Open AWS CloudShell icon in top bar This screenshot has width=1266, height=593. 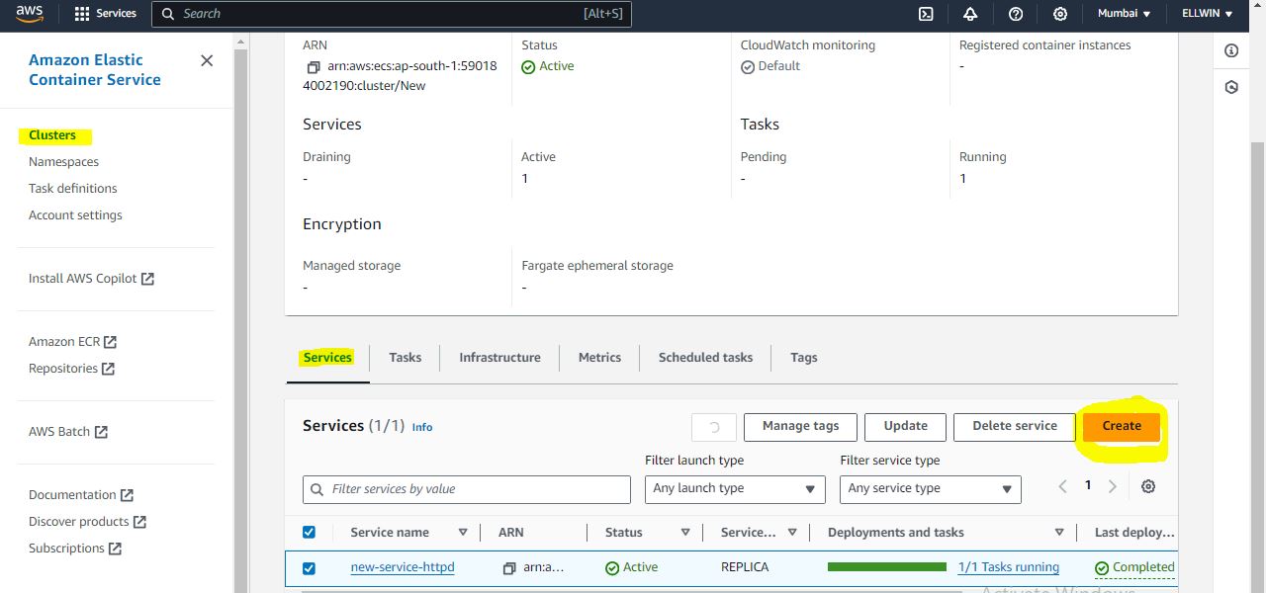point(926,14)
